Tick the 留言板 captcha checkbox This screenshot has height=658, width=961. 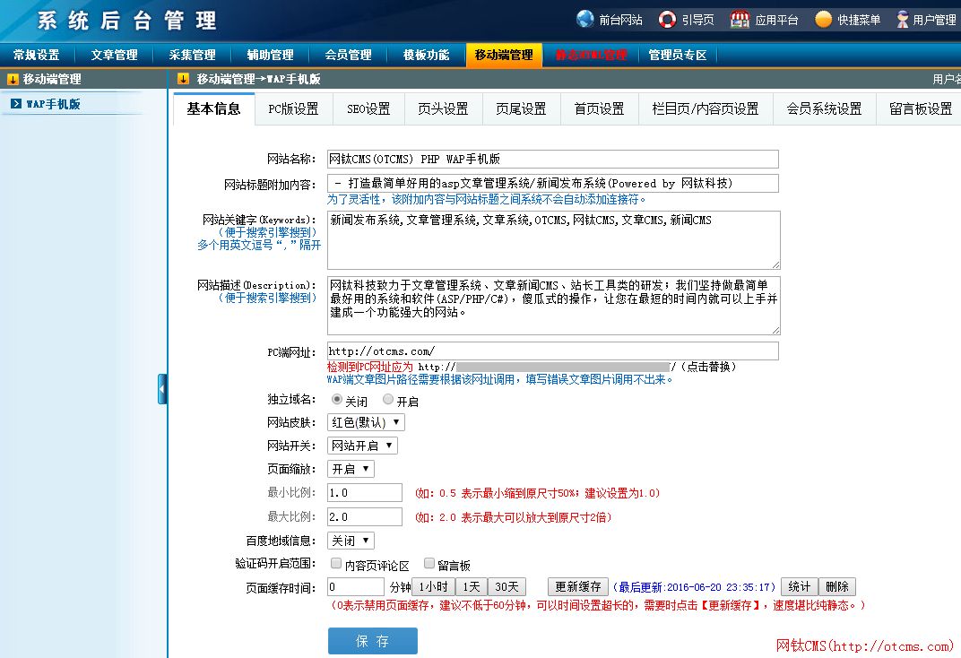point(429,564)
